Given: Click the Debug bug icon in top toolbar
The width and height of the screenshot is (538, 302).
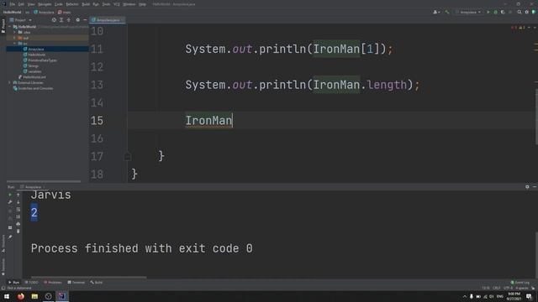Looking at the screenshot, I should pos(495,12).
